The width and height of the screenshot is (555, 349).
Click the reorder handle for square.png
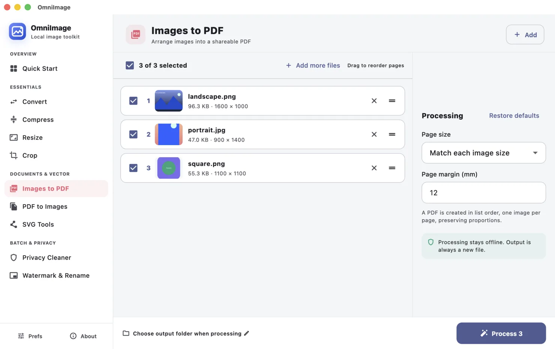(392, 168)
